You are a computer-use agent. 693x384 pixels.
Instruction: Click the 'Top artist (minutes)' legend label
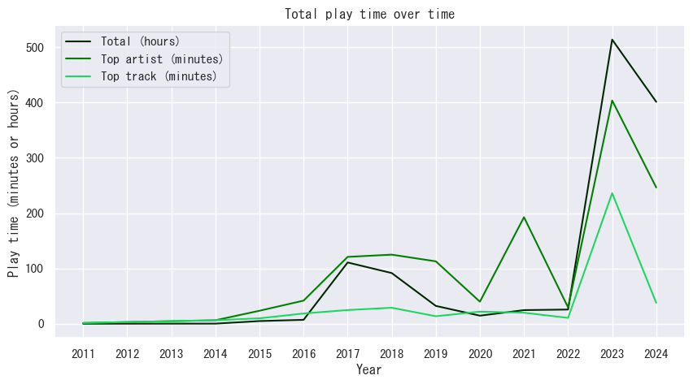pos(162,59)
